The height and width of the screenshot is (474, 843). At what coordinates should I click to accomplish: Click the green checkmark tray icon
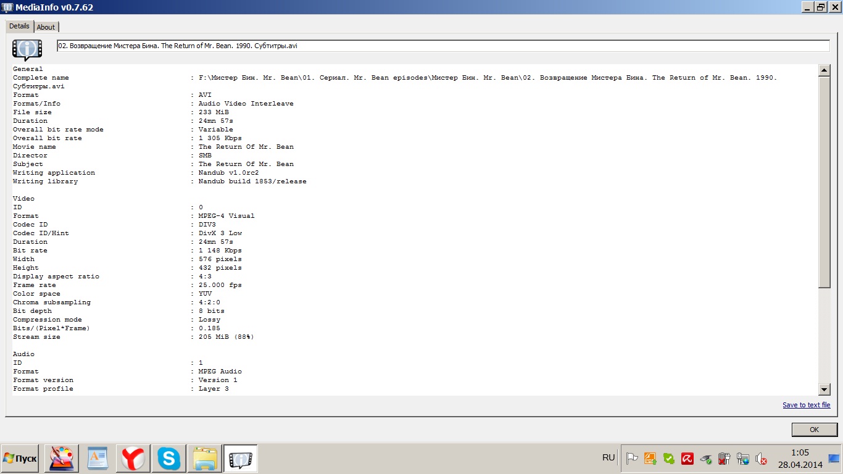[669, 459]
